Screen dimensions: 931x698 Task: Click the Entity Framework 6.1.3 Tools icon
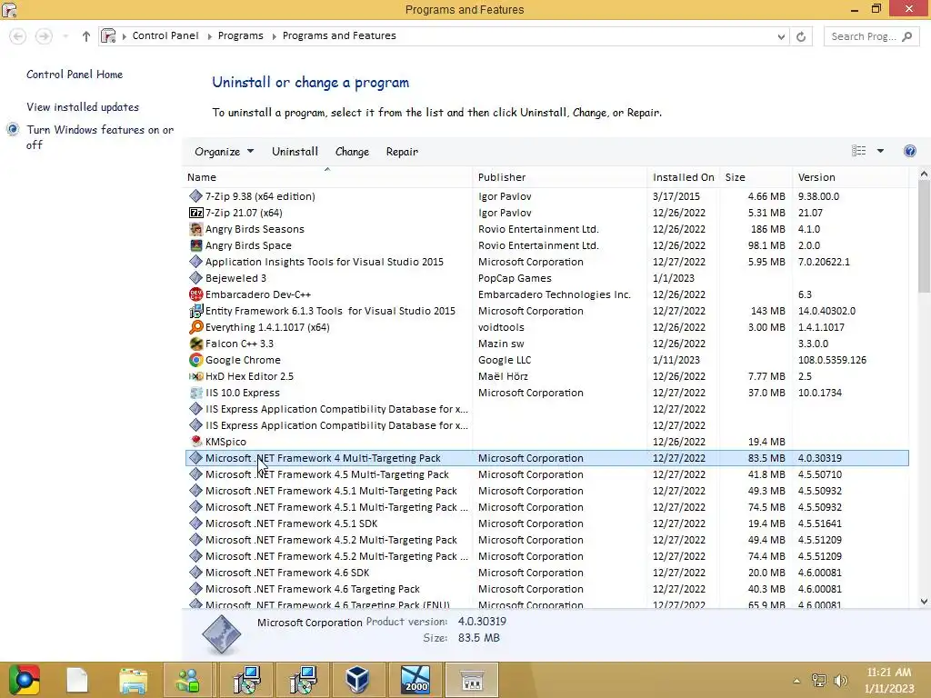point(196,311)
